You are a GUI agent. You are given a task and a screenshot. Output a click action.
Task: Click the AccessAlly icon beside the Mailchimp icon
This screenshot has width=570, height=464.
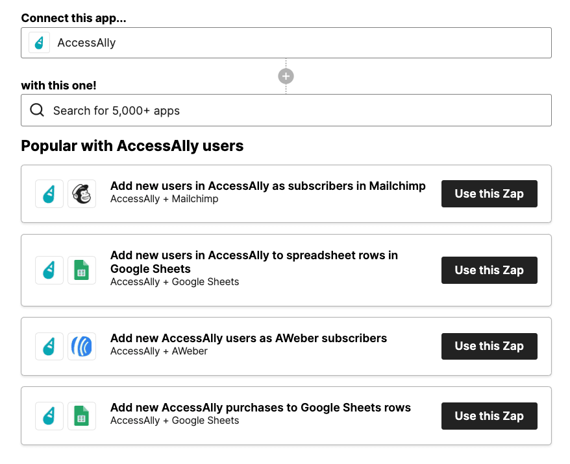point(49,193)
